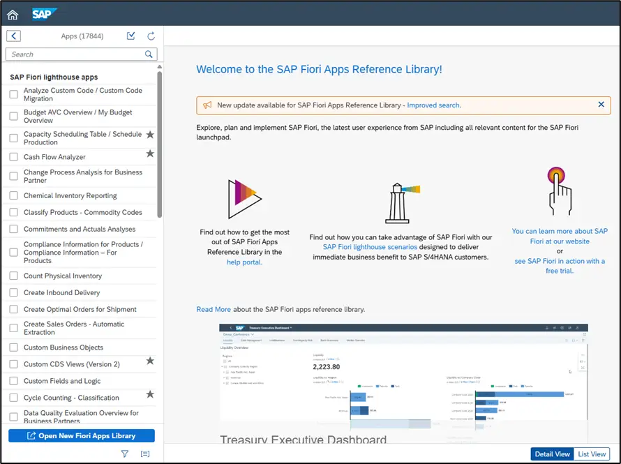Collapse the apps panel with back arrow
The image size is (621, 464).
click(x=14, y=36)
